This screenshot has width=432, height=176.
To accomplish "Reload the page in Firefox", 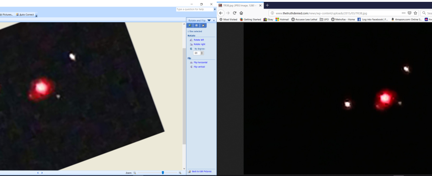I will coord(234,13).
